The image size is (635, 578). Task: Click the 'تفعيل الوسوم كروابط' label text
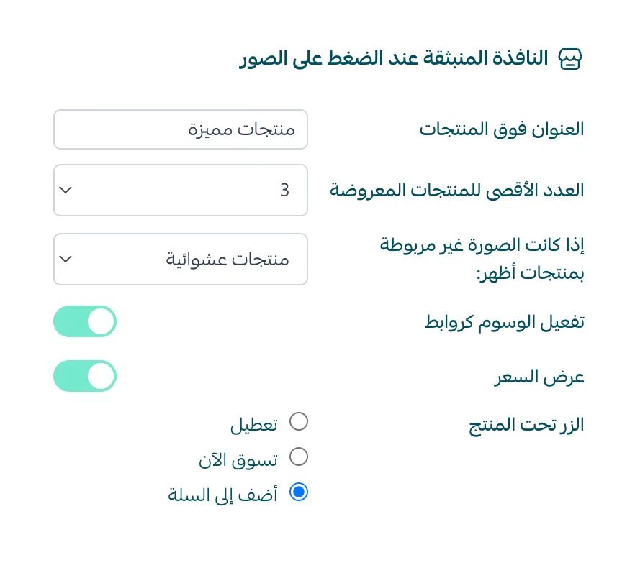[504, 322]
